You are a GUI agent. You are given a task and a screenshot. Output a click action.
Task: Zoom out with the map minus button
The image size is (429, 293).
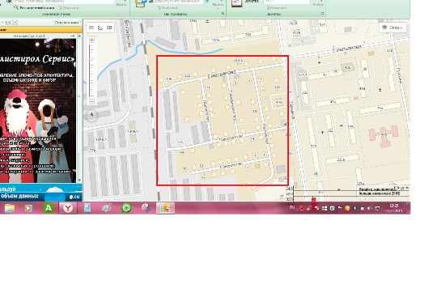[91, 101]
